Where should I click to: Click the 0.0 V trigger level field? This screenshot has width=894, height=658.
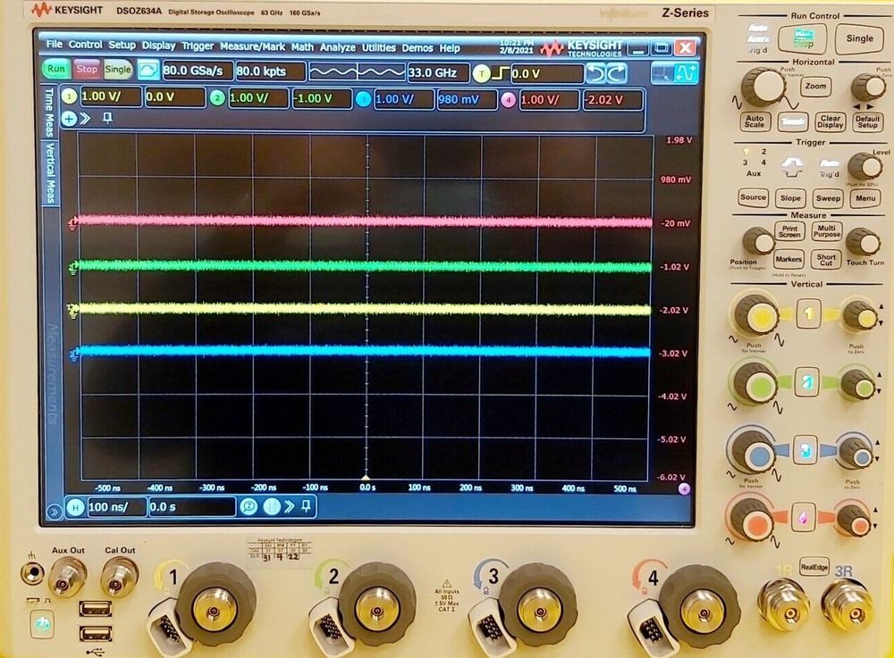pos(546,74)
